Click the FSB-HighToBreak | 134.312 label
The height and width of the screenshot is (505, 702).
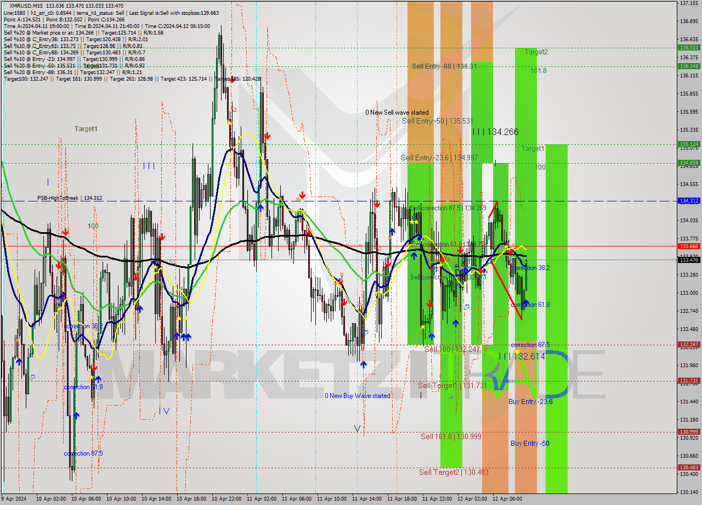(70, 198)
